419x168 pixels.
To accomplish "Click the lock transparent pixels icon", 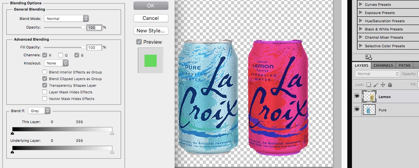I will click(369, 85).
